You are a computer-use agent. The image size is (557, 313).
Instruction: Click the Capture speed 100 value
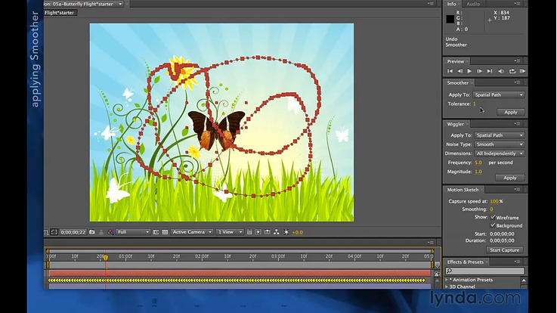click(x=494, y=201)
